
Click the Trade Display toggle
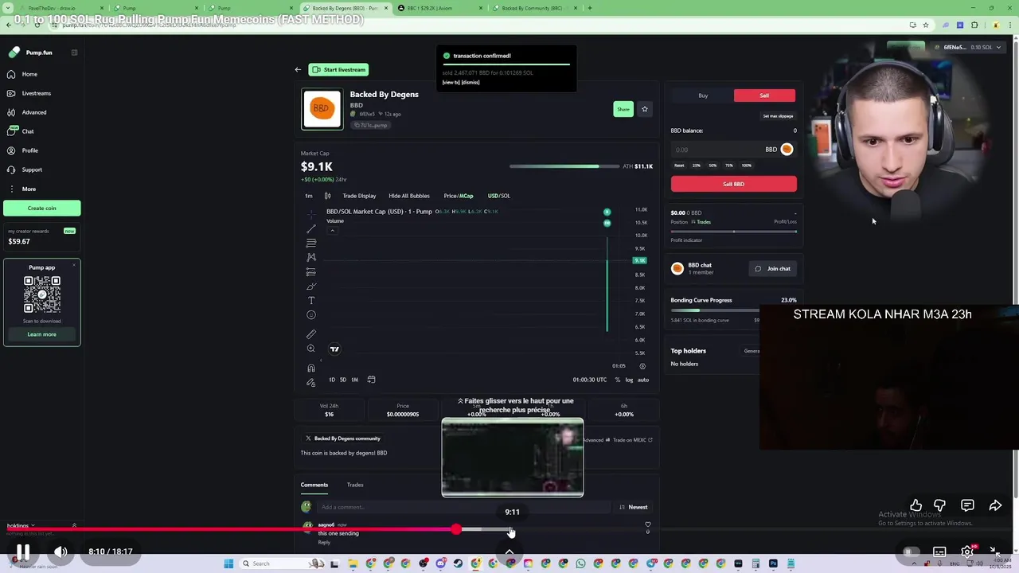359,196
